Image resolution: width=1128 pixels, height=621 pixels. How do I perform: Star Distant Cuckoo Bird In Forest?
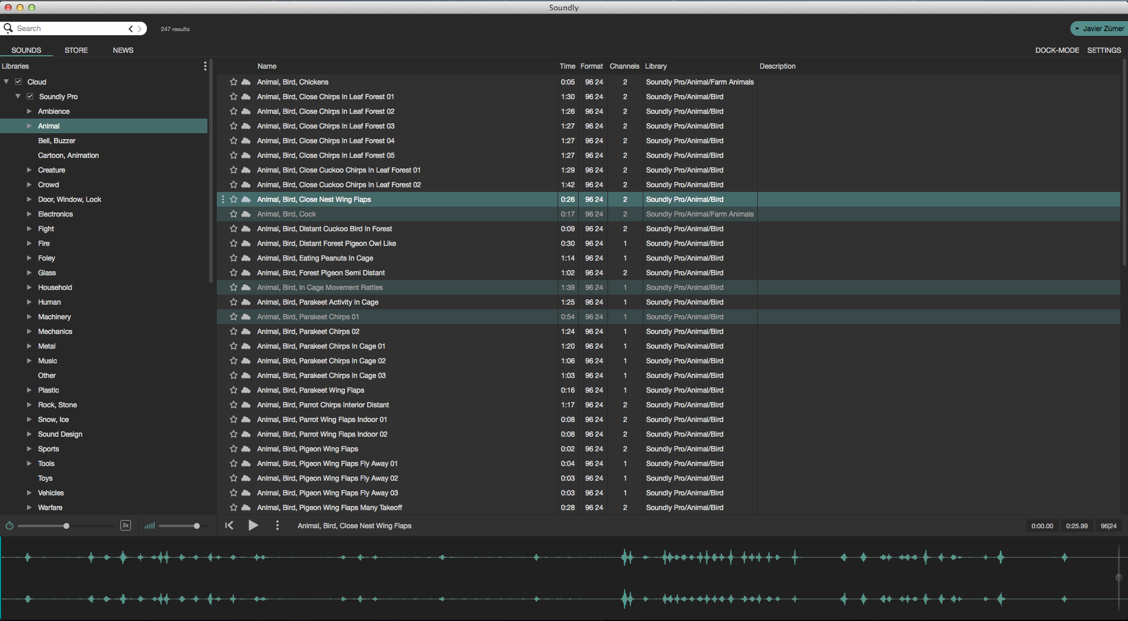pyautogui.click(x=233, y=229)
